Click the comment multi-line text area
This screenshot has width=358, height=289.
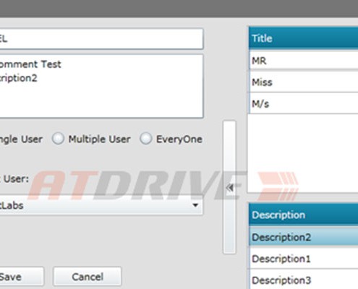coord(101,86)
